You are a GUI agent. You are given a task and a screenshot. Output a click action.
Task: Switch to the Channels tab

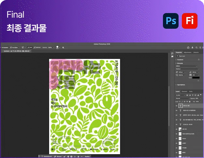tap(184, 91)
